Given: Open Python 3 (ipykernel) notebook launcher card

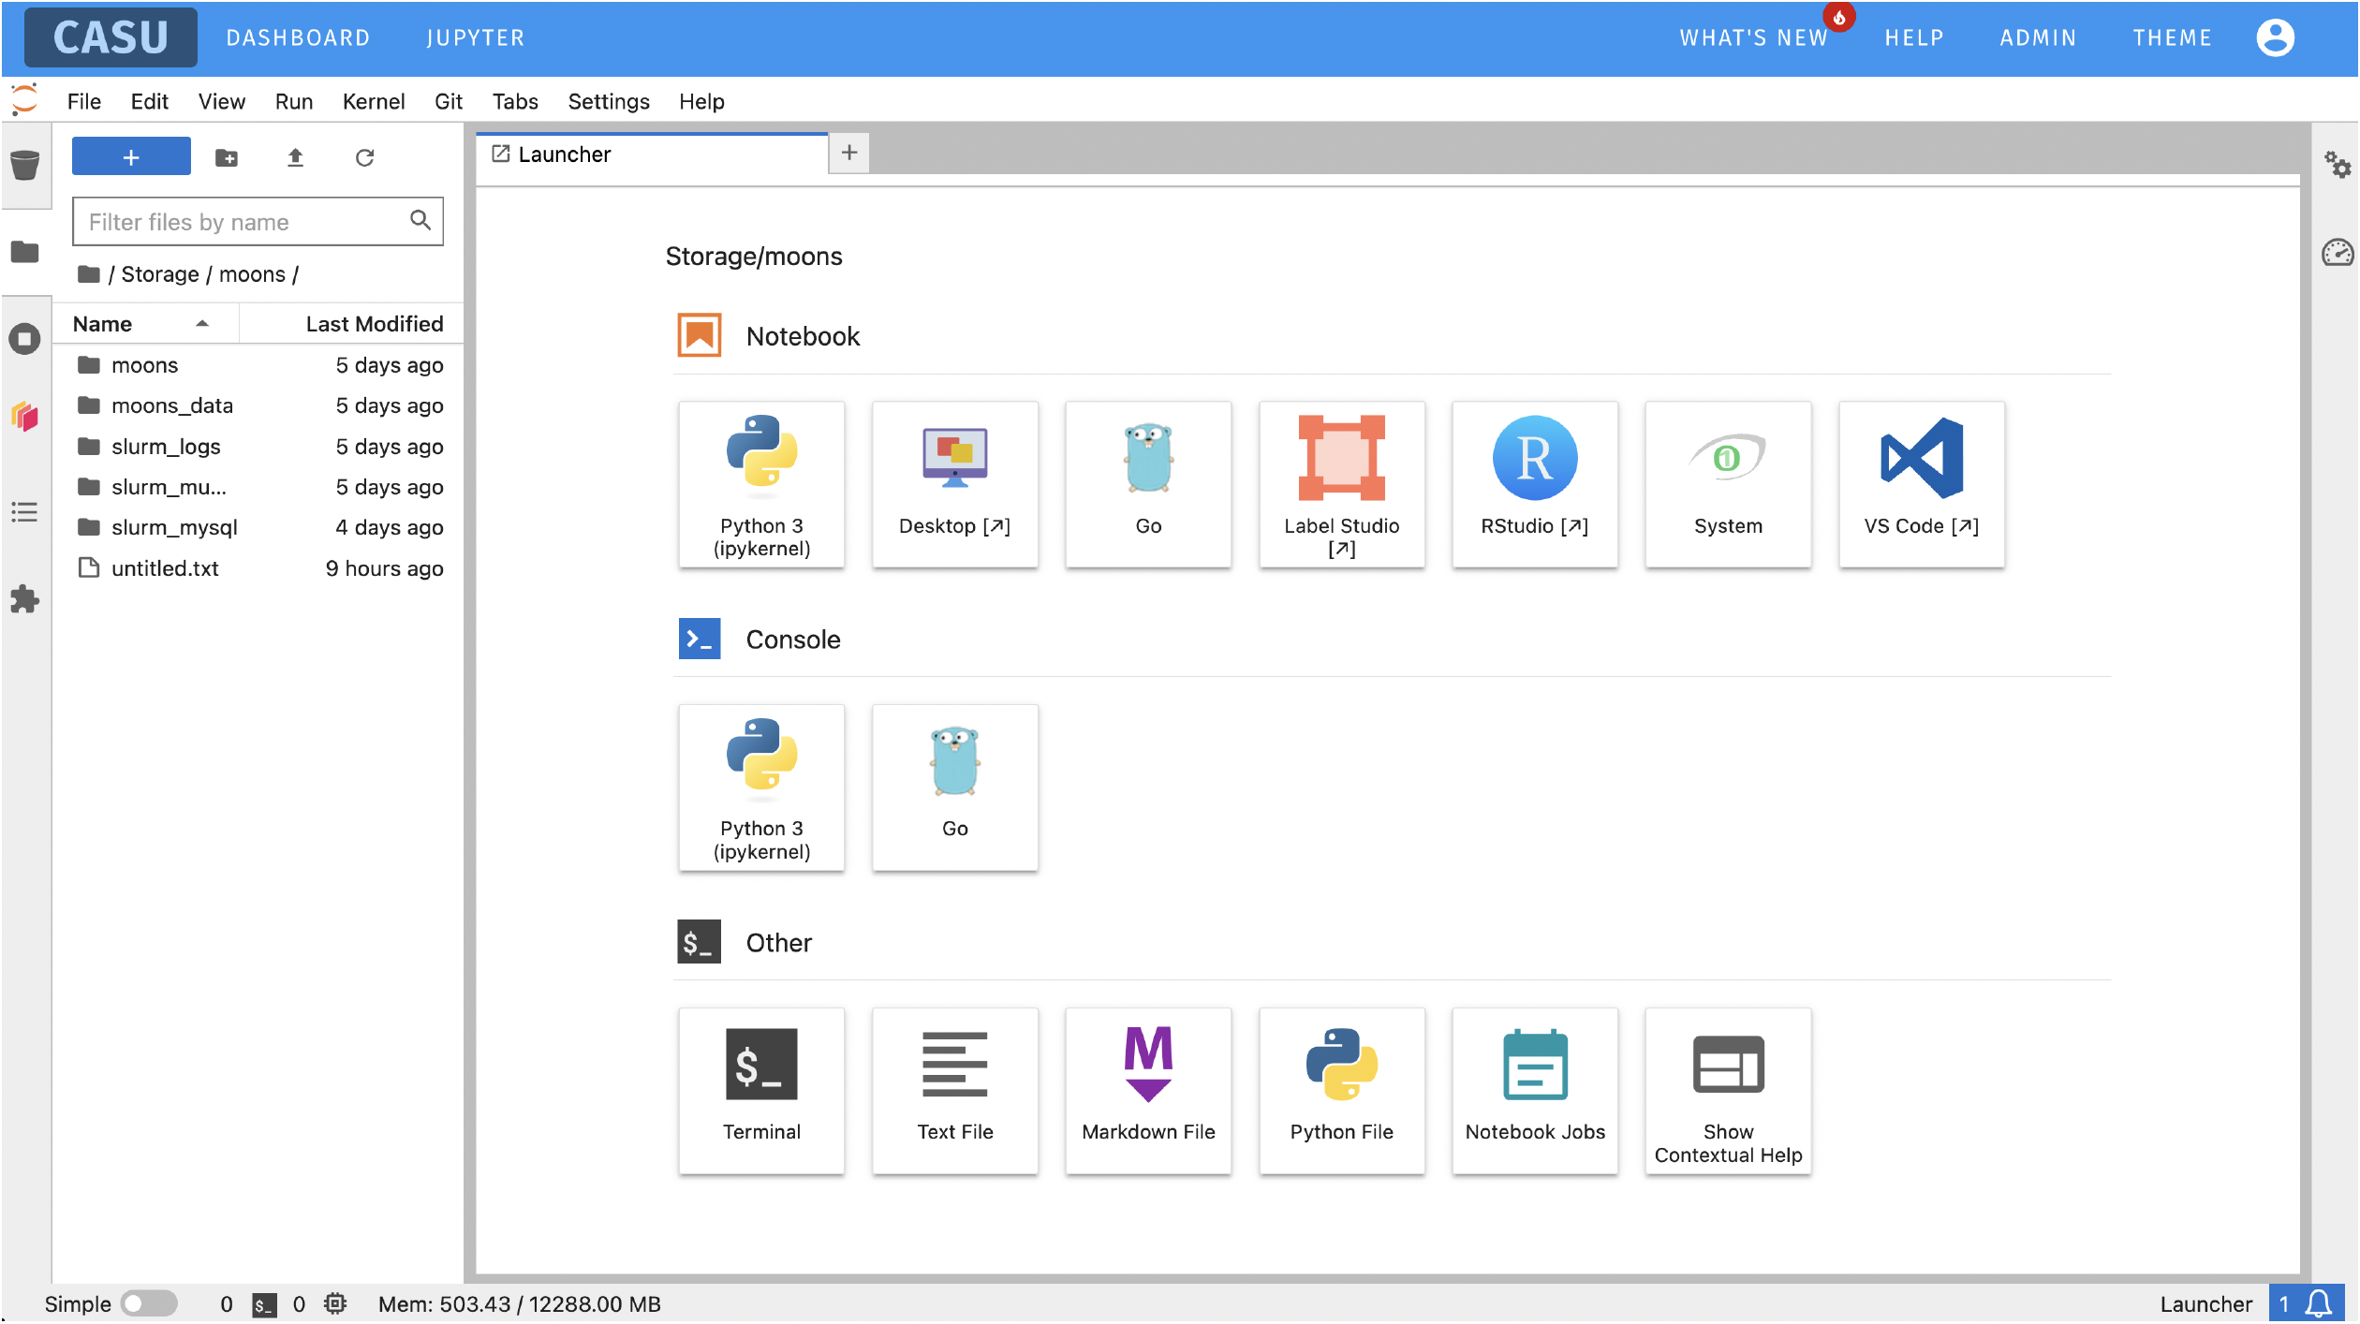Looking at the screenshot, I should click(761, 484).
